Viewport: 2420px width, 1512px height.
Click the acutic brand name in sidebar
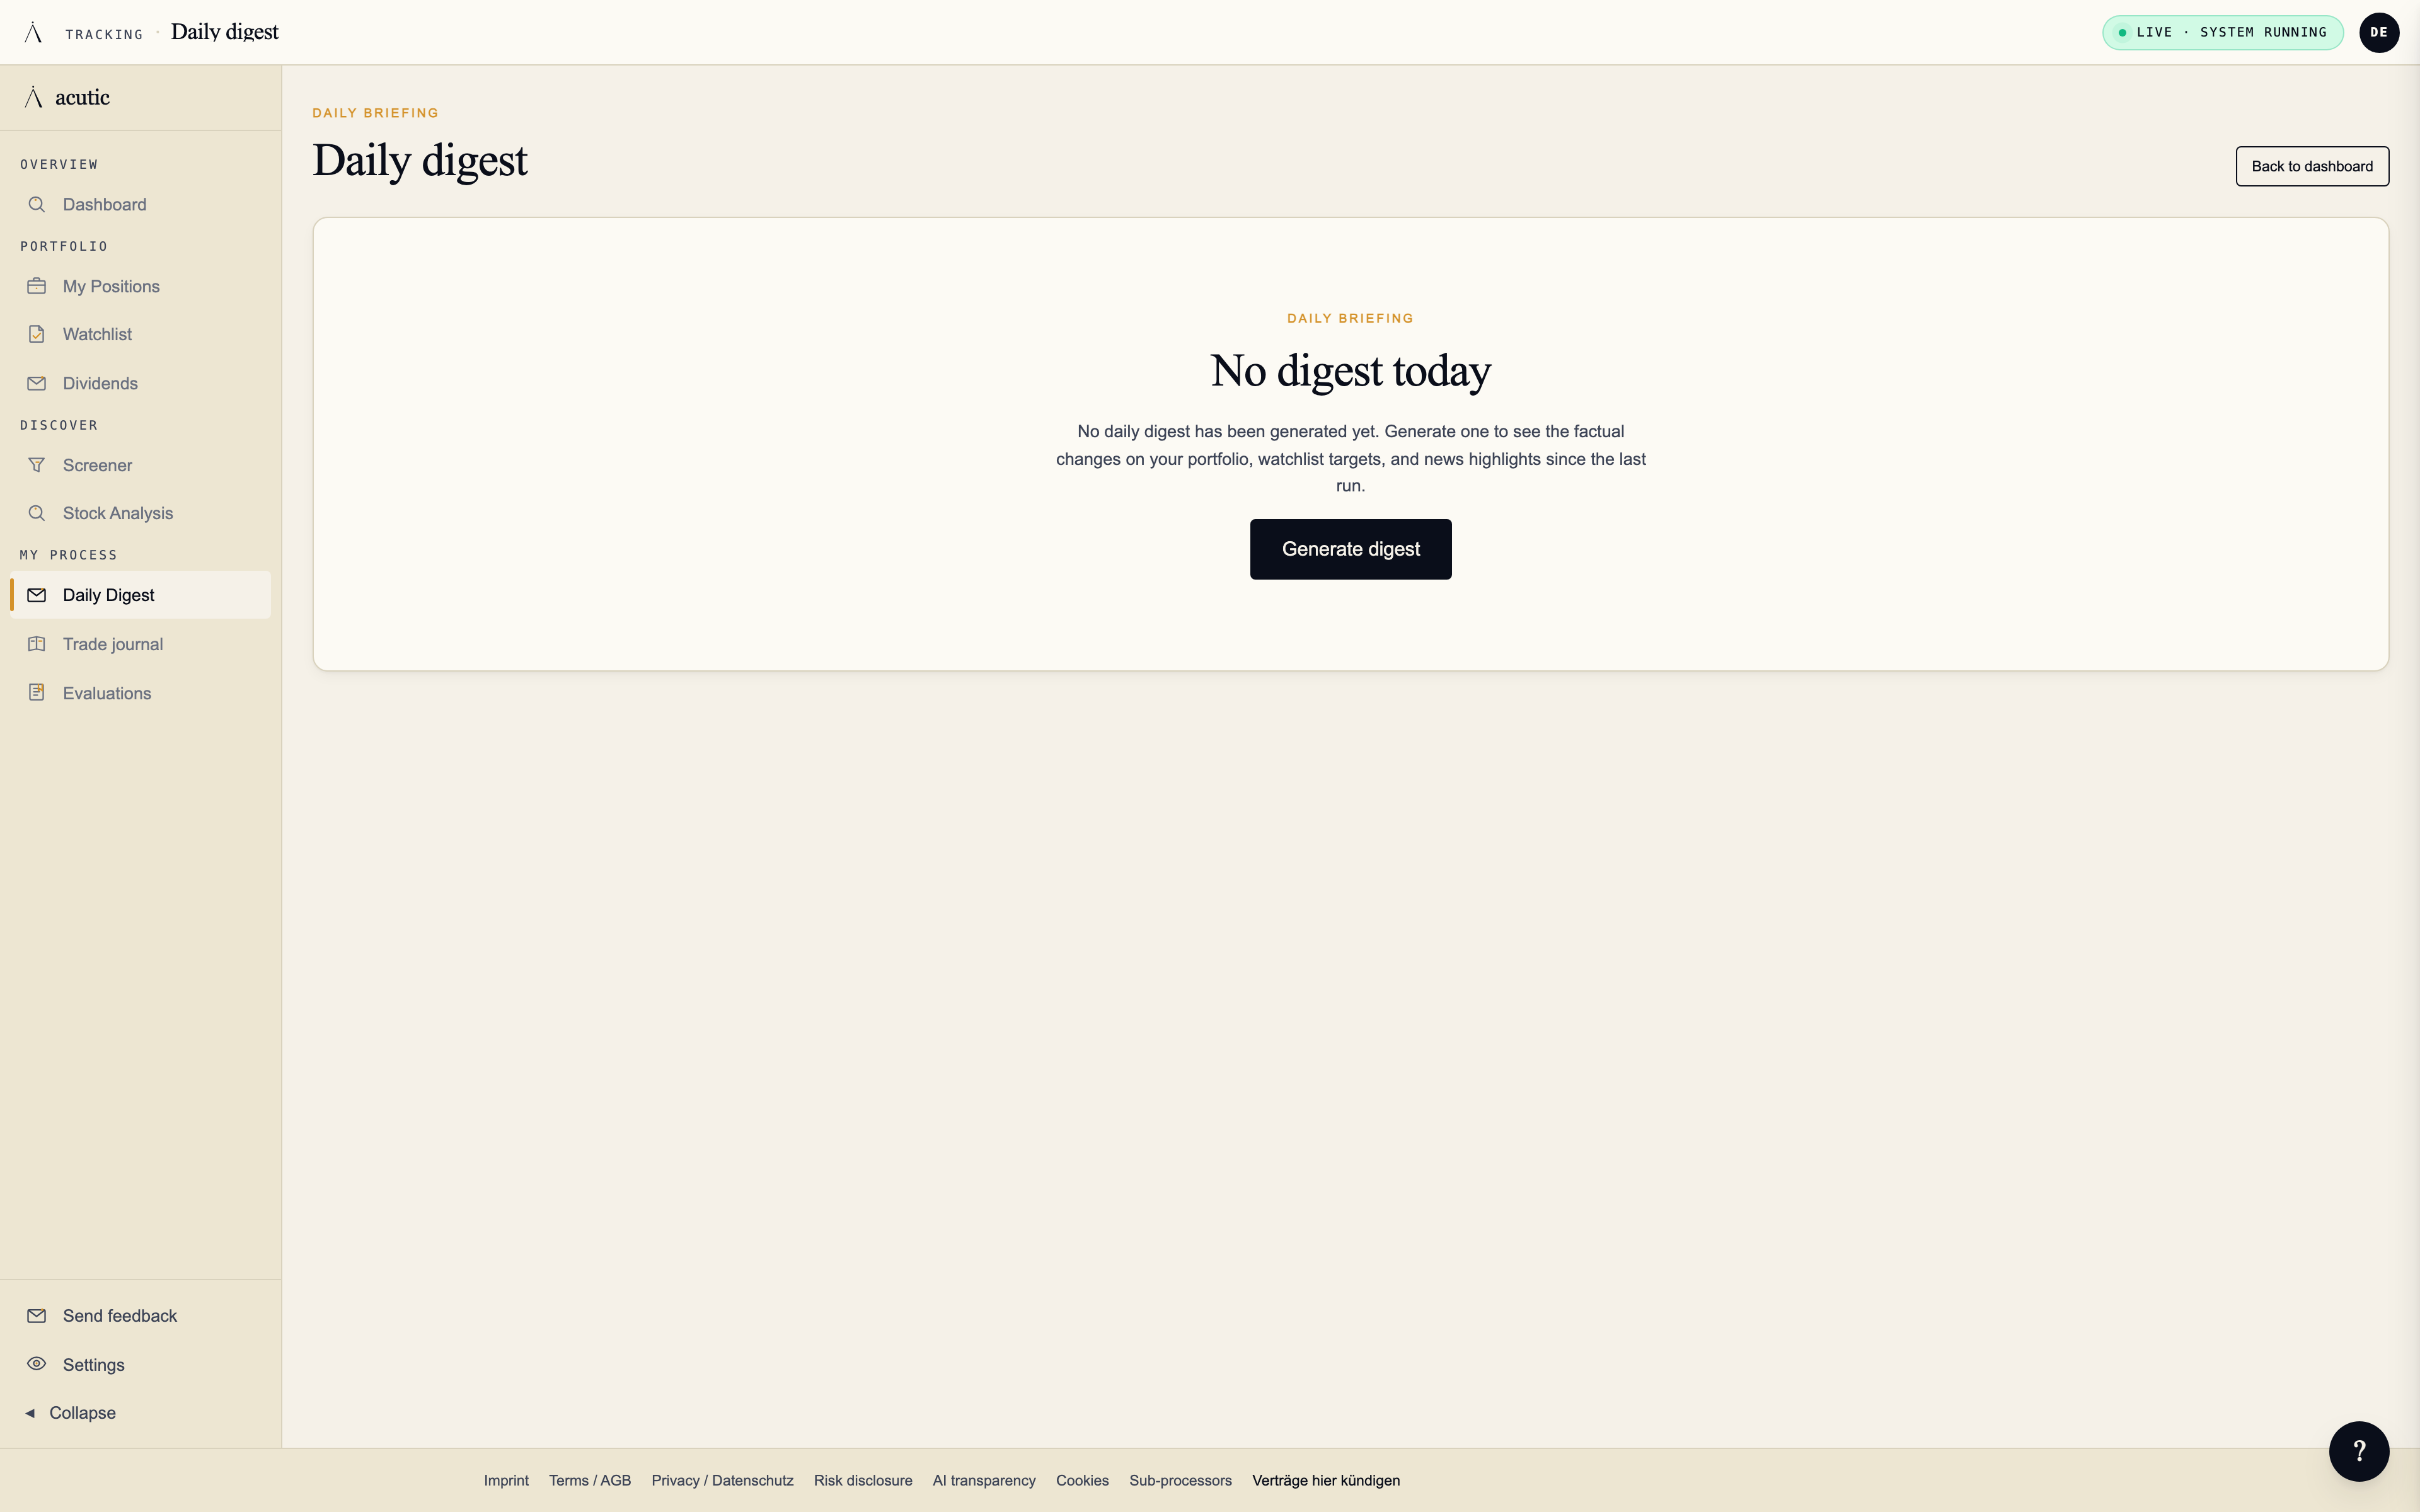coord(82,97)
